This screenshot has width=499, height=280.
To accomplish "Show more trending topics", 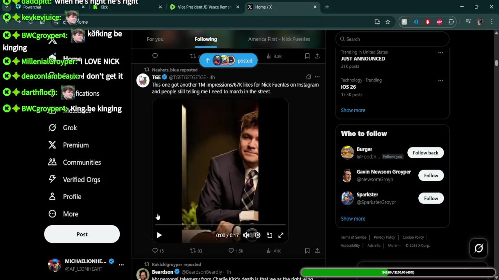I will click(353, 110).
